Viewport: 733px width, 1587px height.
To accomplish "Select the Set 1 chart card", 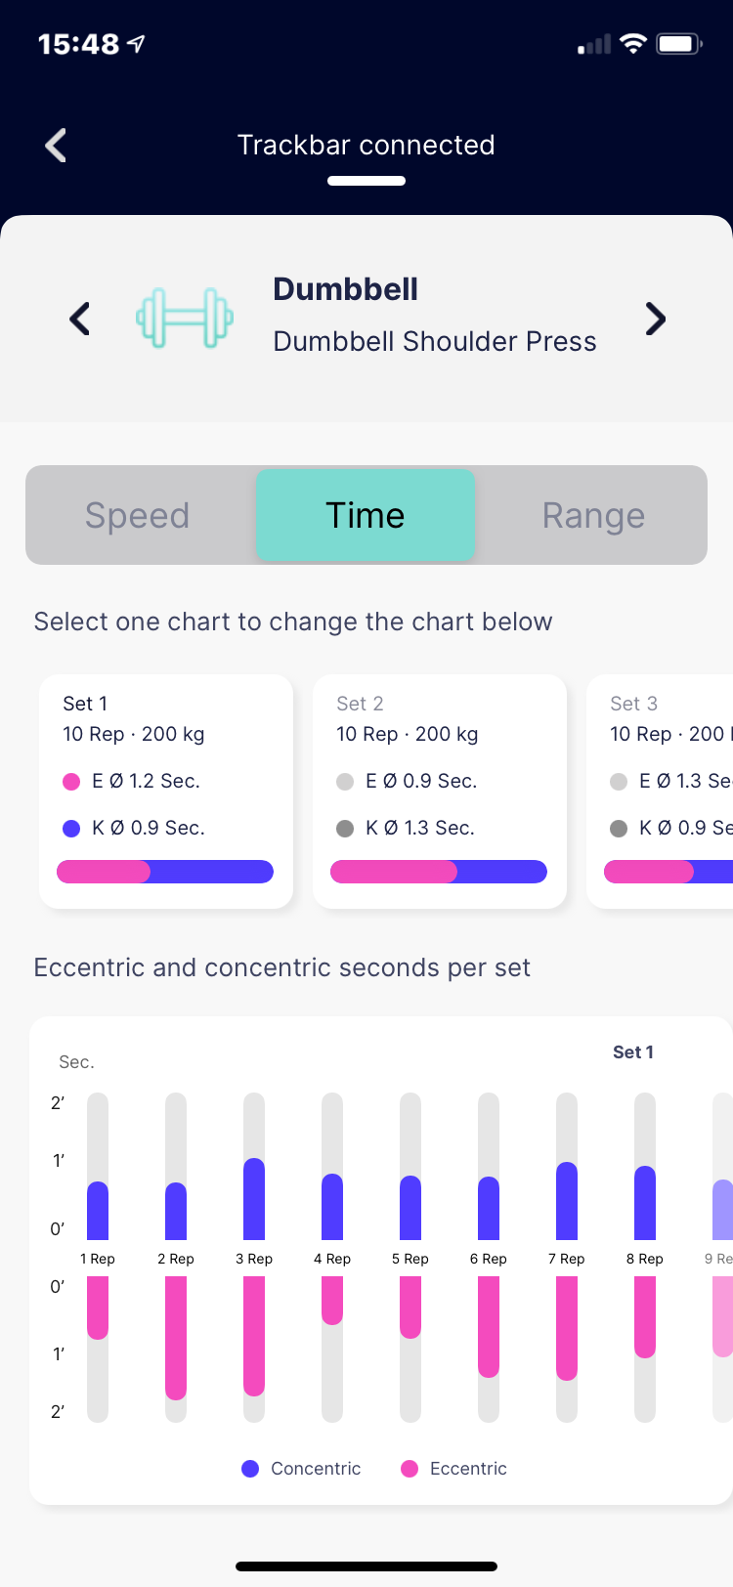I will click(164, 792).
